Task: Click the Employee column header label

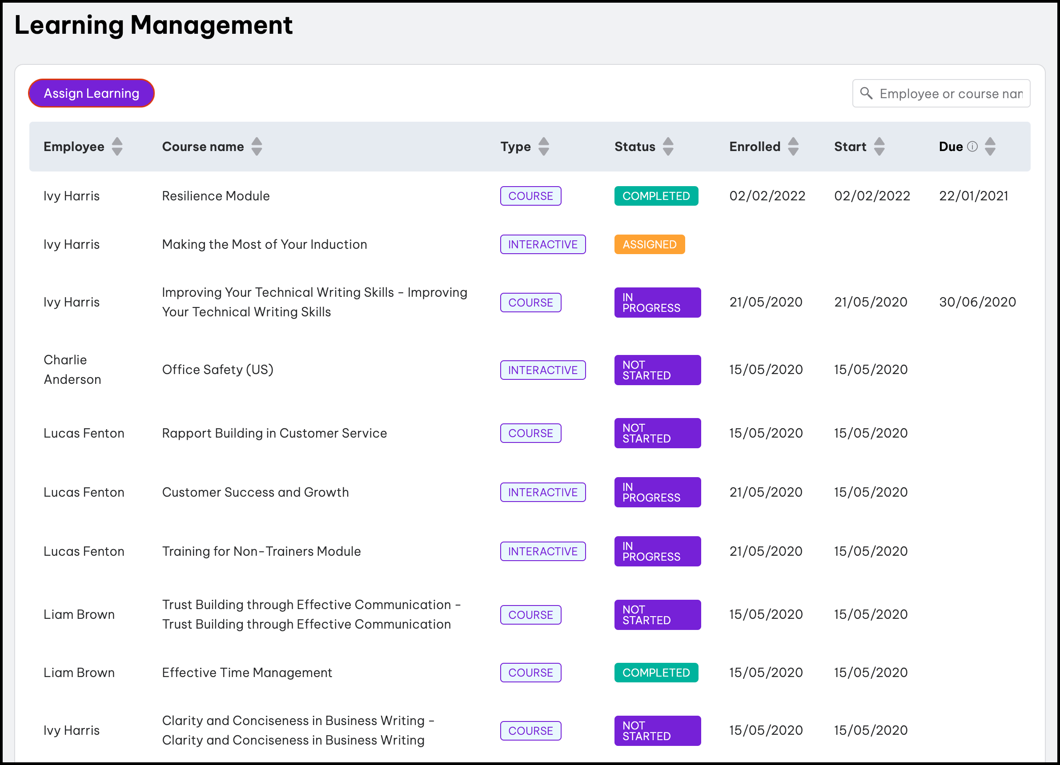Action: coord(74,147)
